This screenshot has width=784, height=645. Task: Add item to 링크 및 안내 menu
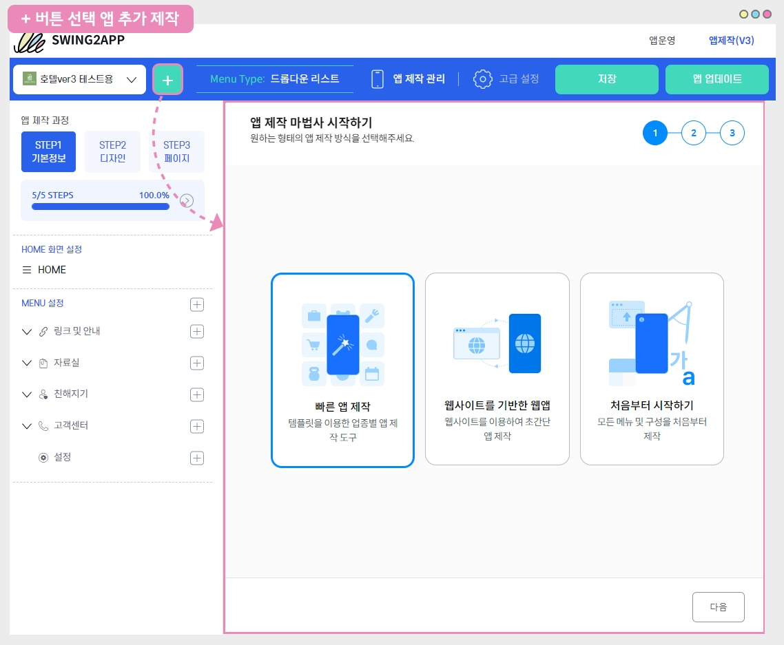coord(197,332)
